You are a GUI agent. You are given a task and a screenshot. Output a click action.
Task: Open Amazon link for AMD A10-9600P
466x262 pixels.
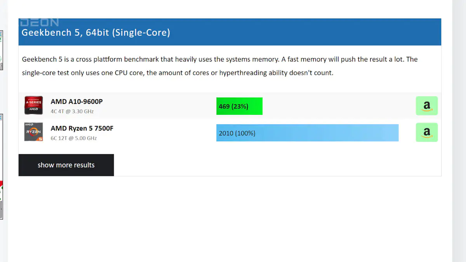(426, 106)
